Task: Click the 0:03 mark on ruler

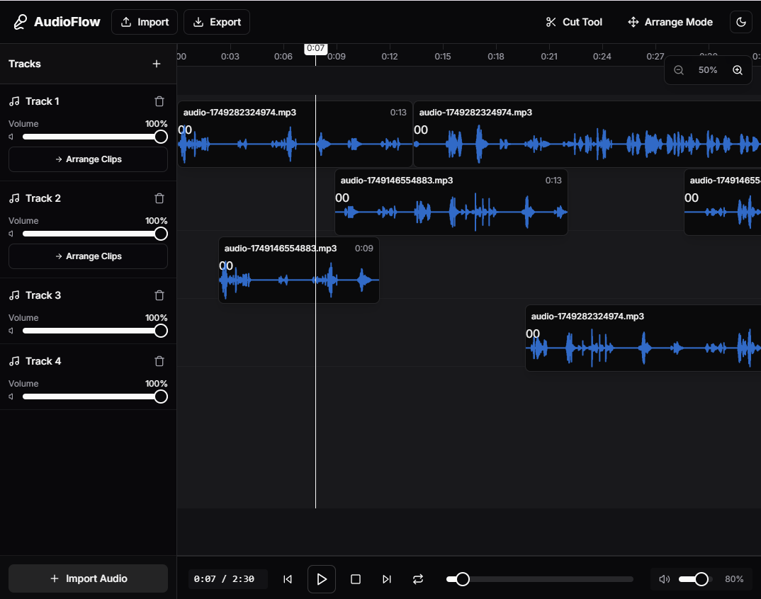Action: (230, 56)
